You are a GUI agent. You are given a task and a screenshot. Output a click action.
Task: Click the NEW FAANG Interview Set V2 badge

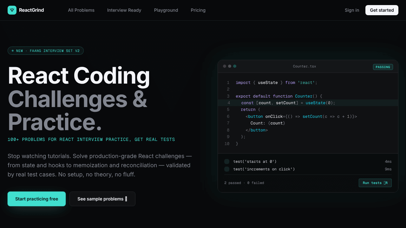pyautogui.click(x=46, y=51)
